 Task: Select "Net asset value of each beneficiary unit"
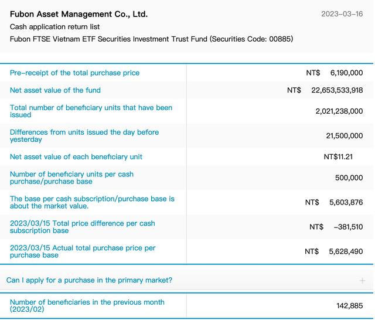pos(76,156)
